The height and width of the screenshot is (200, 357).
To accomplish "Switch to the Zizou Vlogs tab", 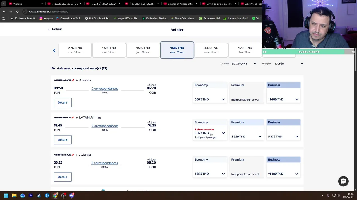I will pos(251,4).
